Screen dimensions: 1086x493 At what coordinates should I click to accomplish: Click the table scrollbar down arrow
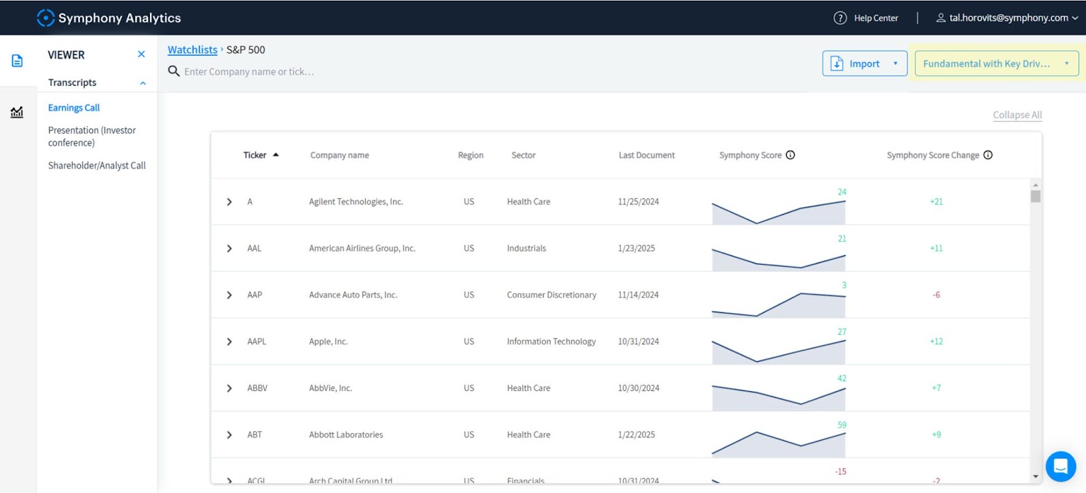pos(1036,477)
